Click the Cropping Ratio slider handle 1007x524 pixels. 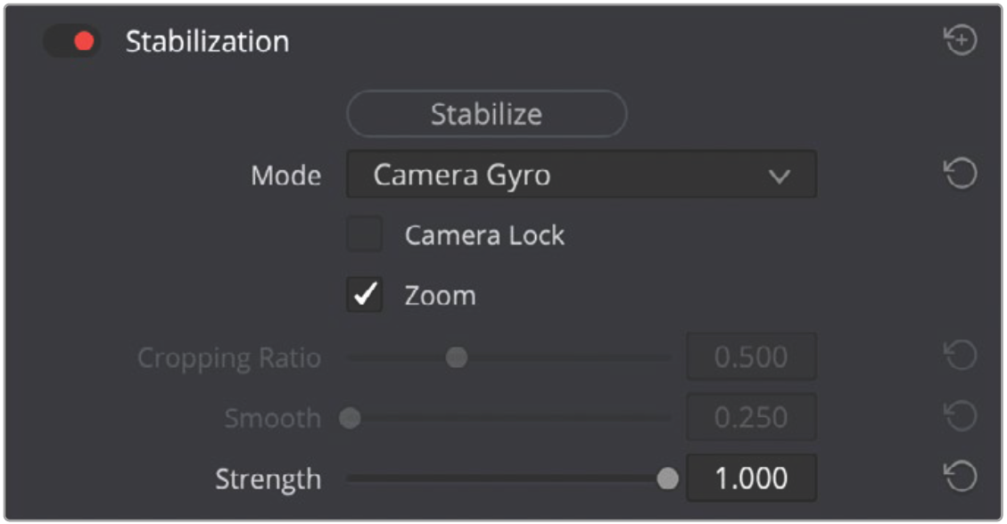pos(457,357)
